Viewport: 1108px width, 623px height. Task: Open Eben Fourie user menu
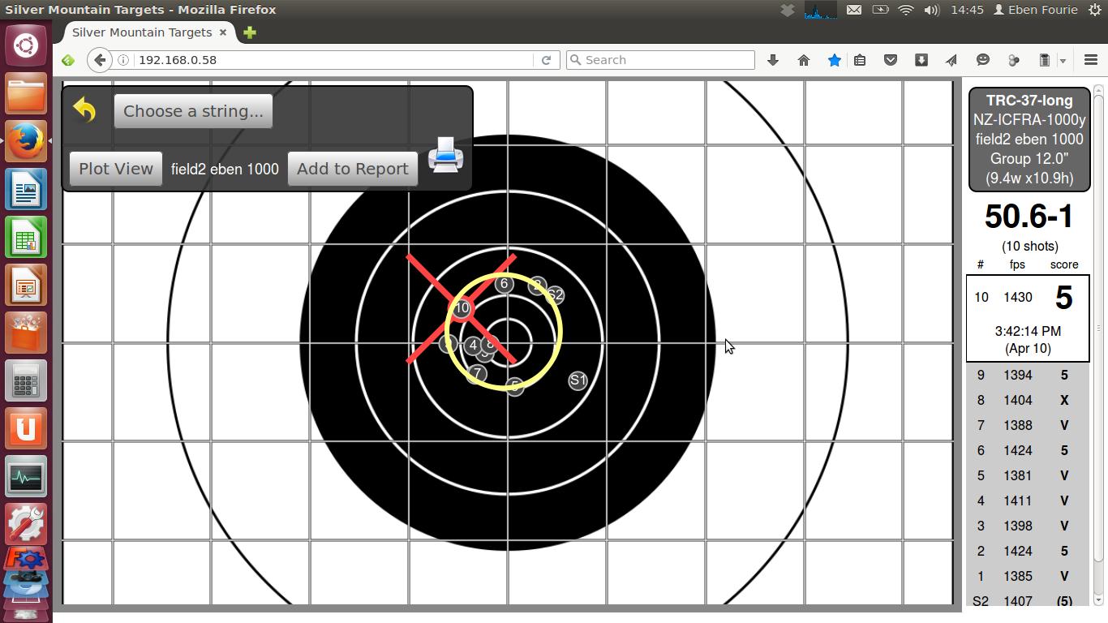[1036, 10]
